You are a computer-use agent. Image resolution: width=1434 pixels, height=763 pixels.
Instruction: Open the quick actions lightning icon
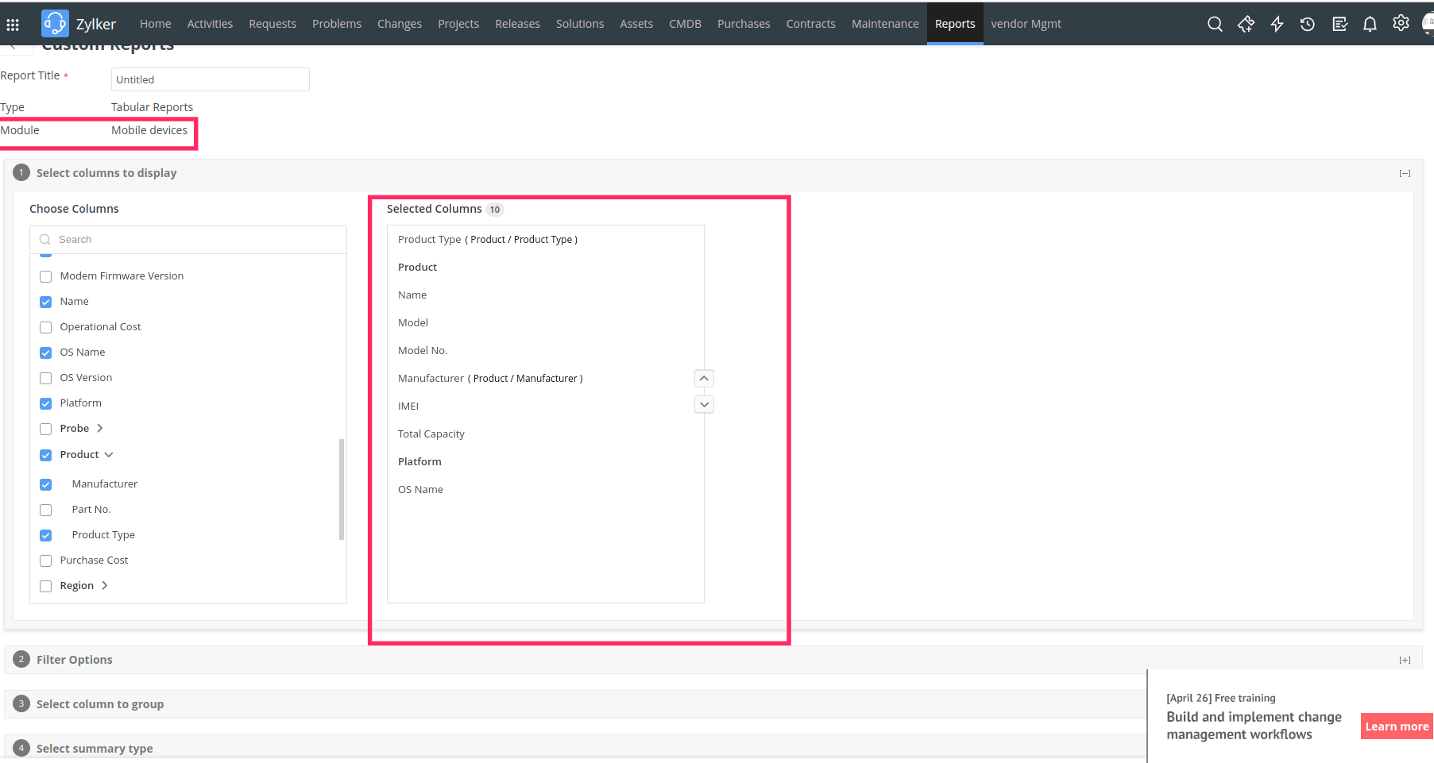(x=1277, y=24)
